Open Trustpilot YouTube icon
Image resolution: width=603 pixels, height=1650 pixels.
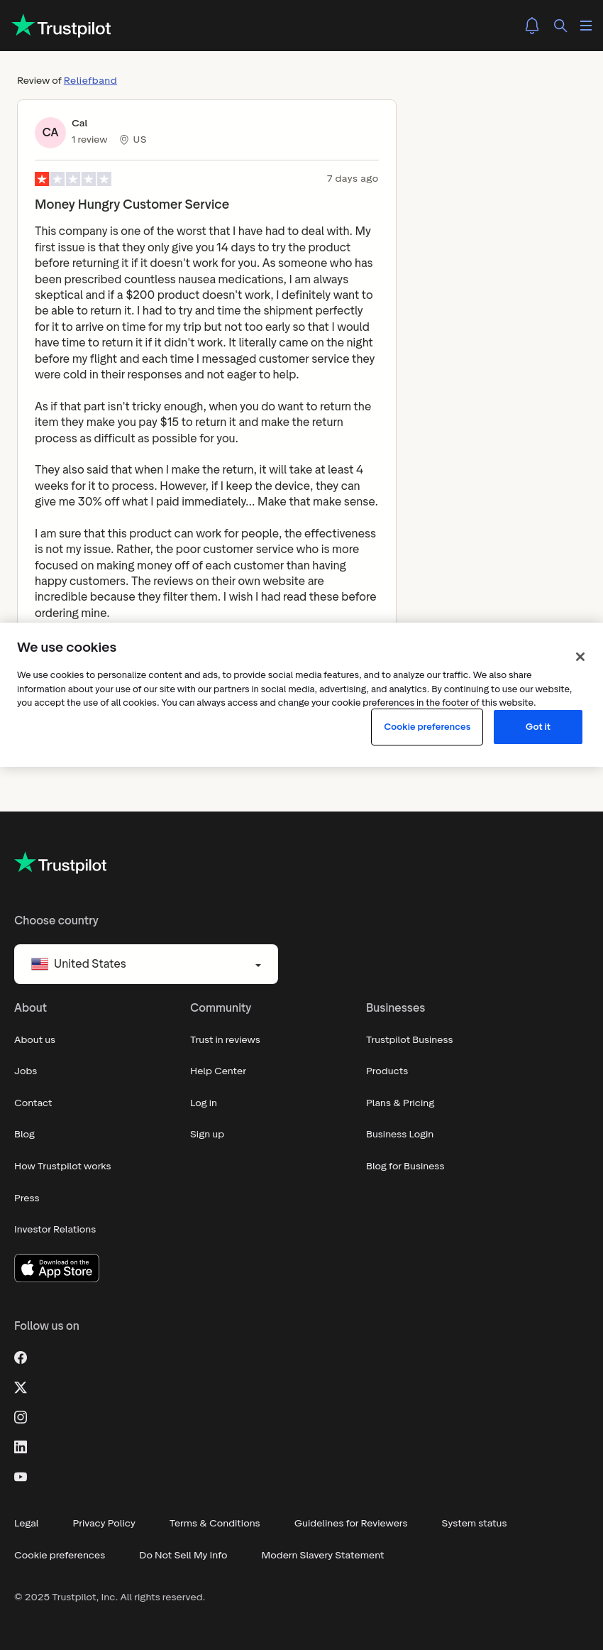pos(21,1477)
